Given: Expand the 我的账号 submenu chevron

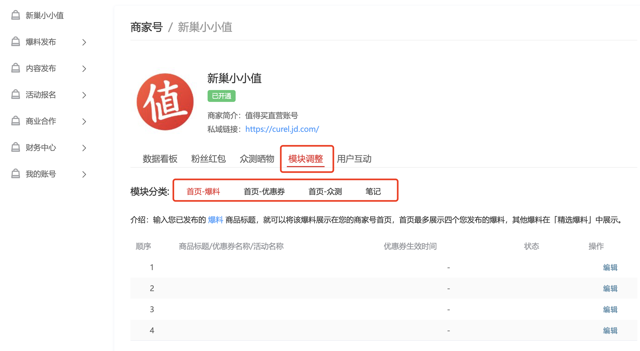Looking at the screenshot, I should (x=84, y=174).
